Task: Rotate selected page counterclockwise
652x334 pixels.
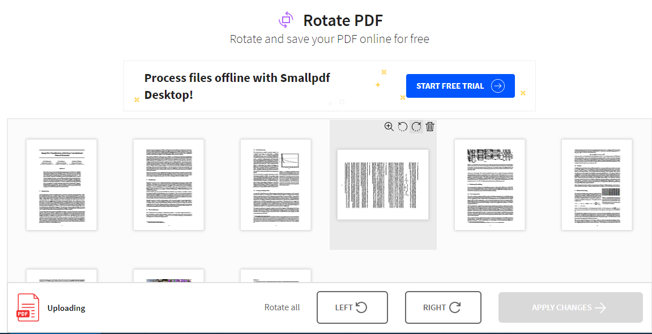Action: [x=403, y=127]
